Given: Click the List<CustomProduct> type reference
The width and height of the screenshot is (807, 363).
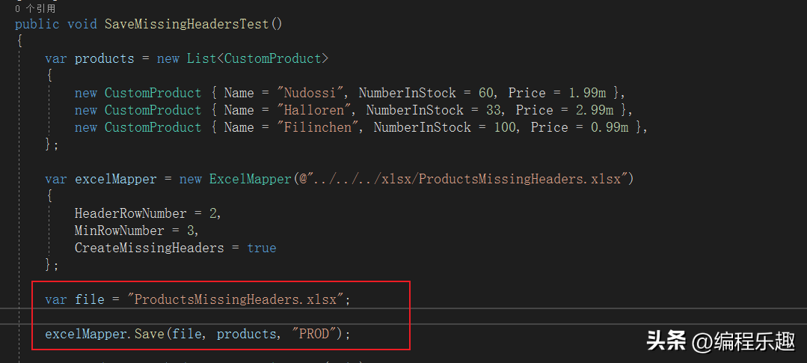Looking at the screenshot, I should tap(257, 58).
